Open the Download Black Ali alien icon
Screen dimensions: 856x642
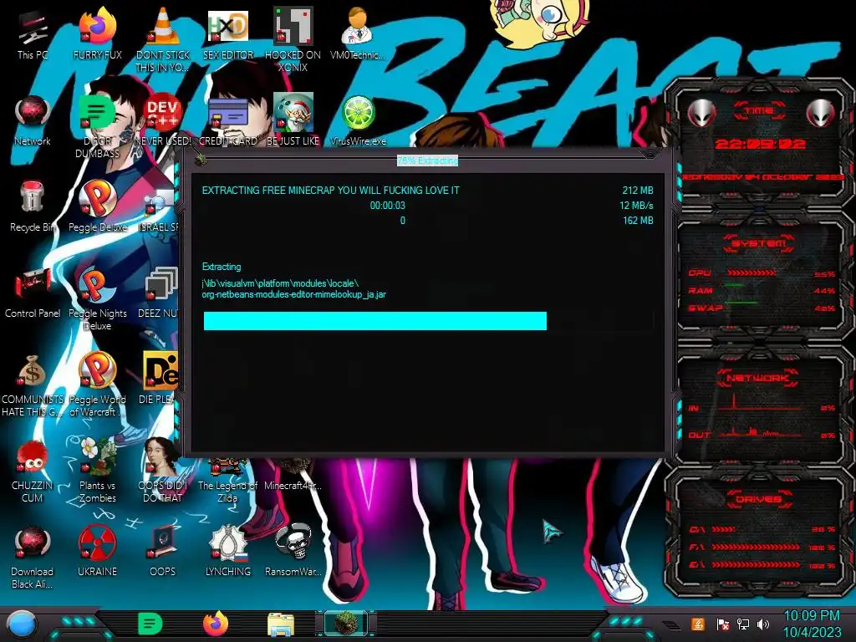click(33, 543)
